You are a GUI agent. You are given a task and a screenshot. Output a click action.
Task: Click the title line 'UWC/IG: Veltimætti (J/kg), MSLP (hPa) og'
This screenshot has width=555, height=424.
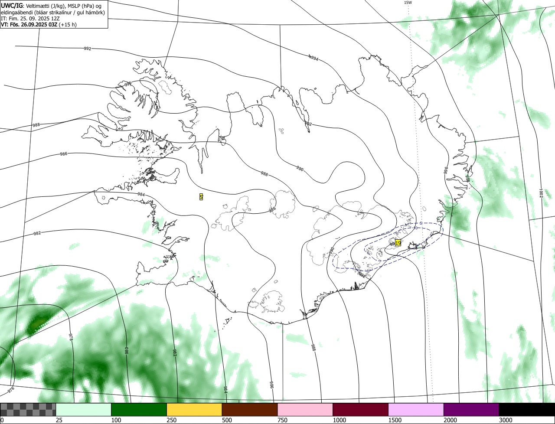(x=52, y=6)
